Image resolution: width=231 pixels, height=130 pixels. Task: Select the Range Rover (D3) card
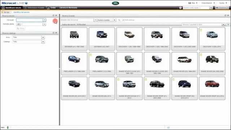(184, 64)
